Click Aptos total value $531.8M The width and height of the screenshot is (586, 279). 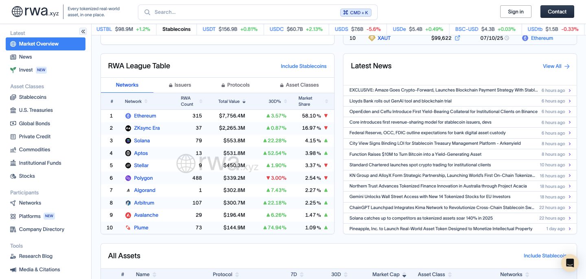point(234,153)
